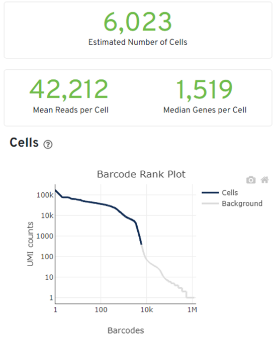Click the Barcode Rank Plot title
This screenshot has width=275, height=339.
tap(141, 174)
